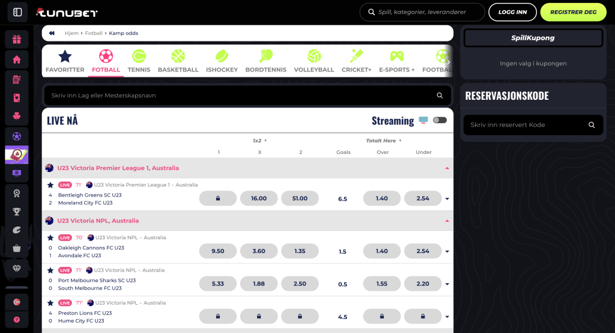This screenshot has width=615, height=333.
Task: Open the award ribbon icon in sidebar
Action: (x=16, y=193)
